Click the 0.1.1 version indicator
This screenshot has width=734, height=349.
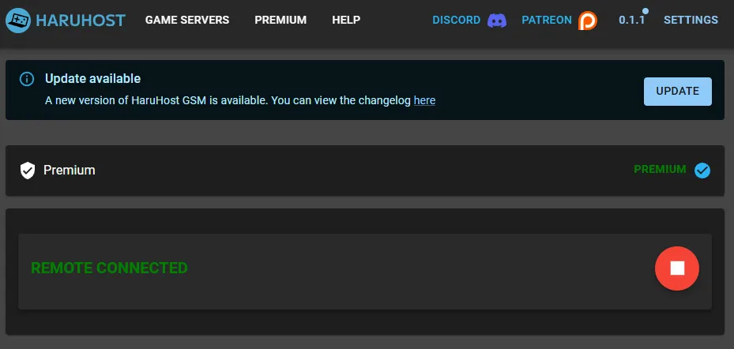click(x=631, y=20)
